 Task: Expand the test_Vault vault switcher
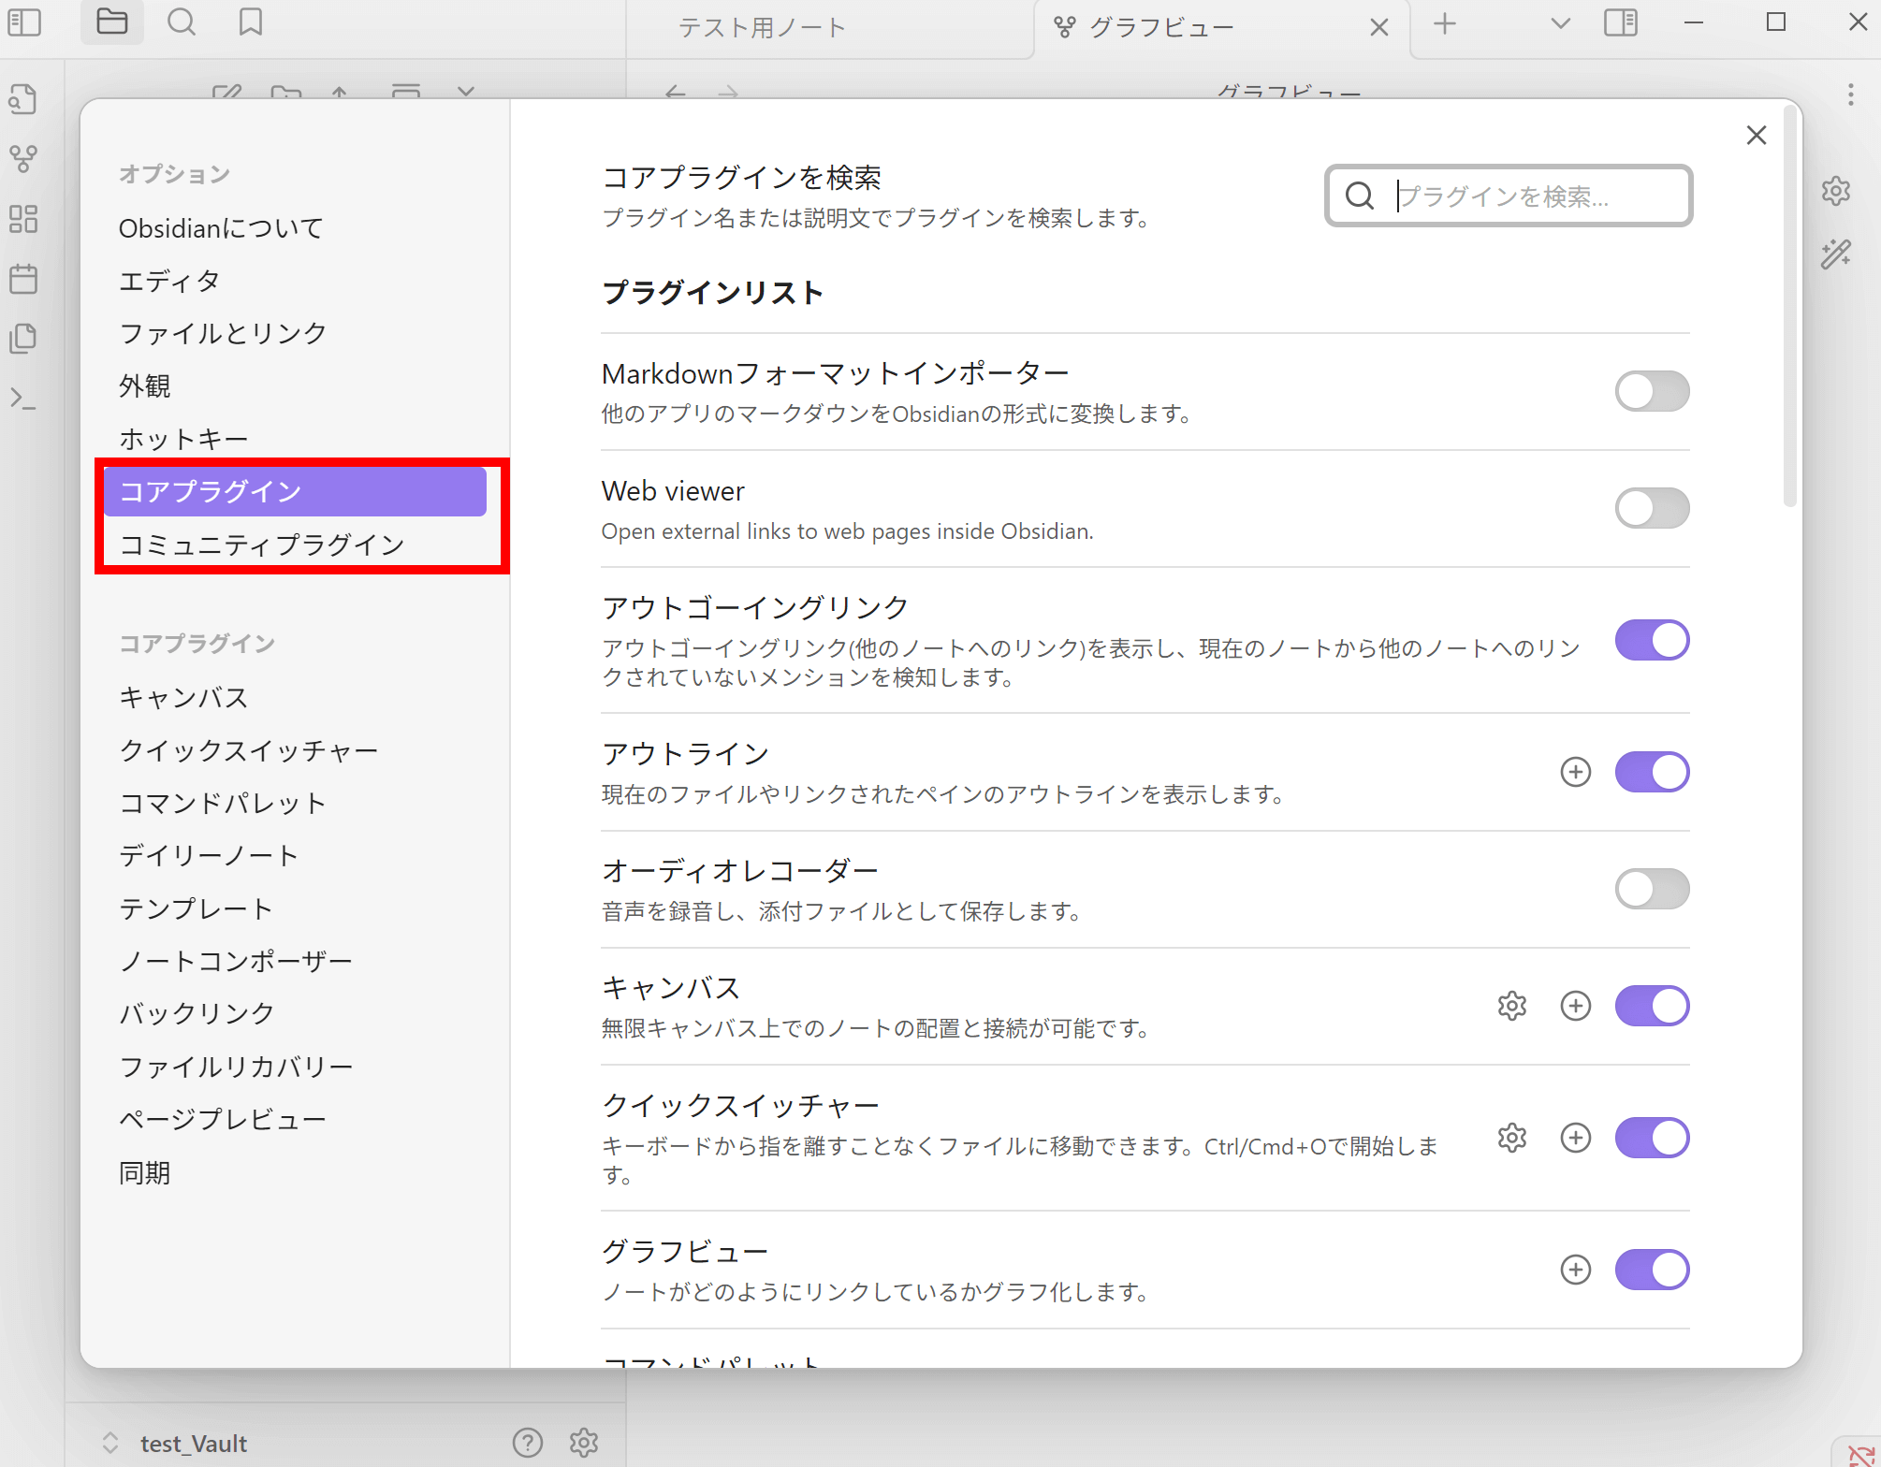coord(110,1443)
